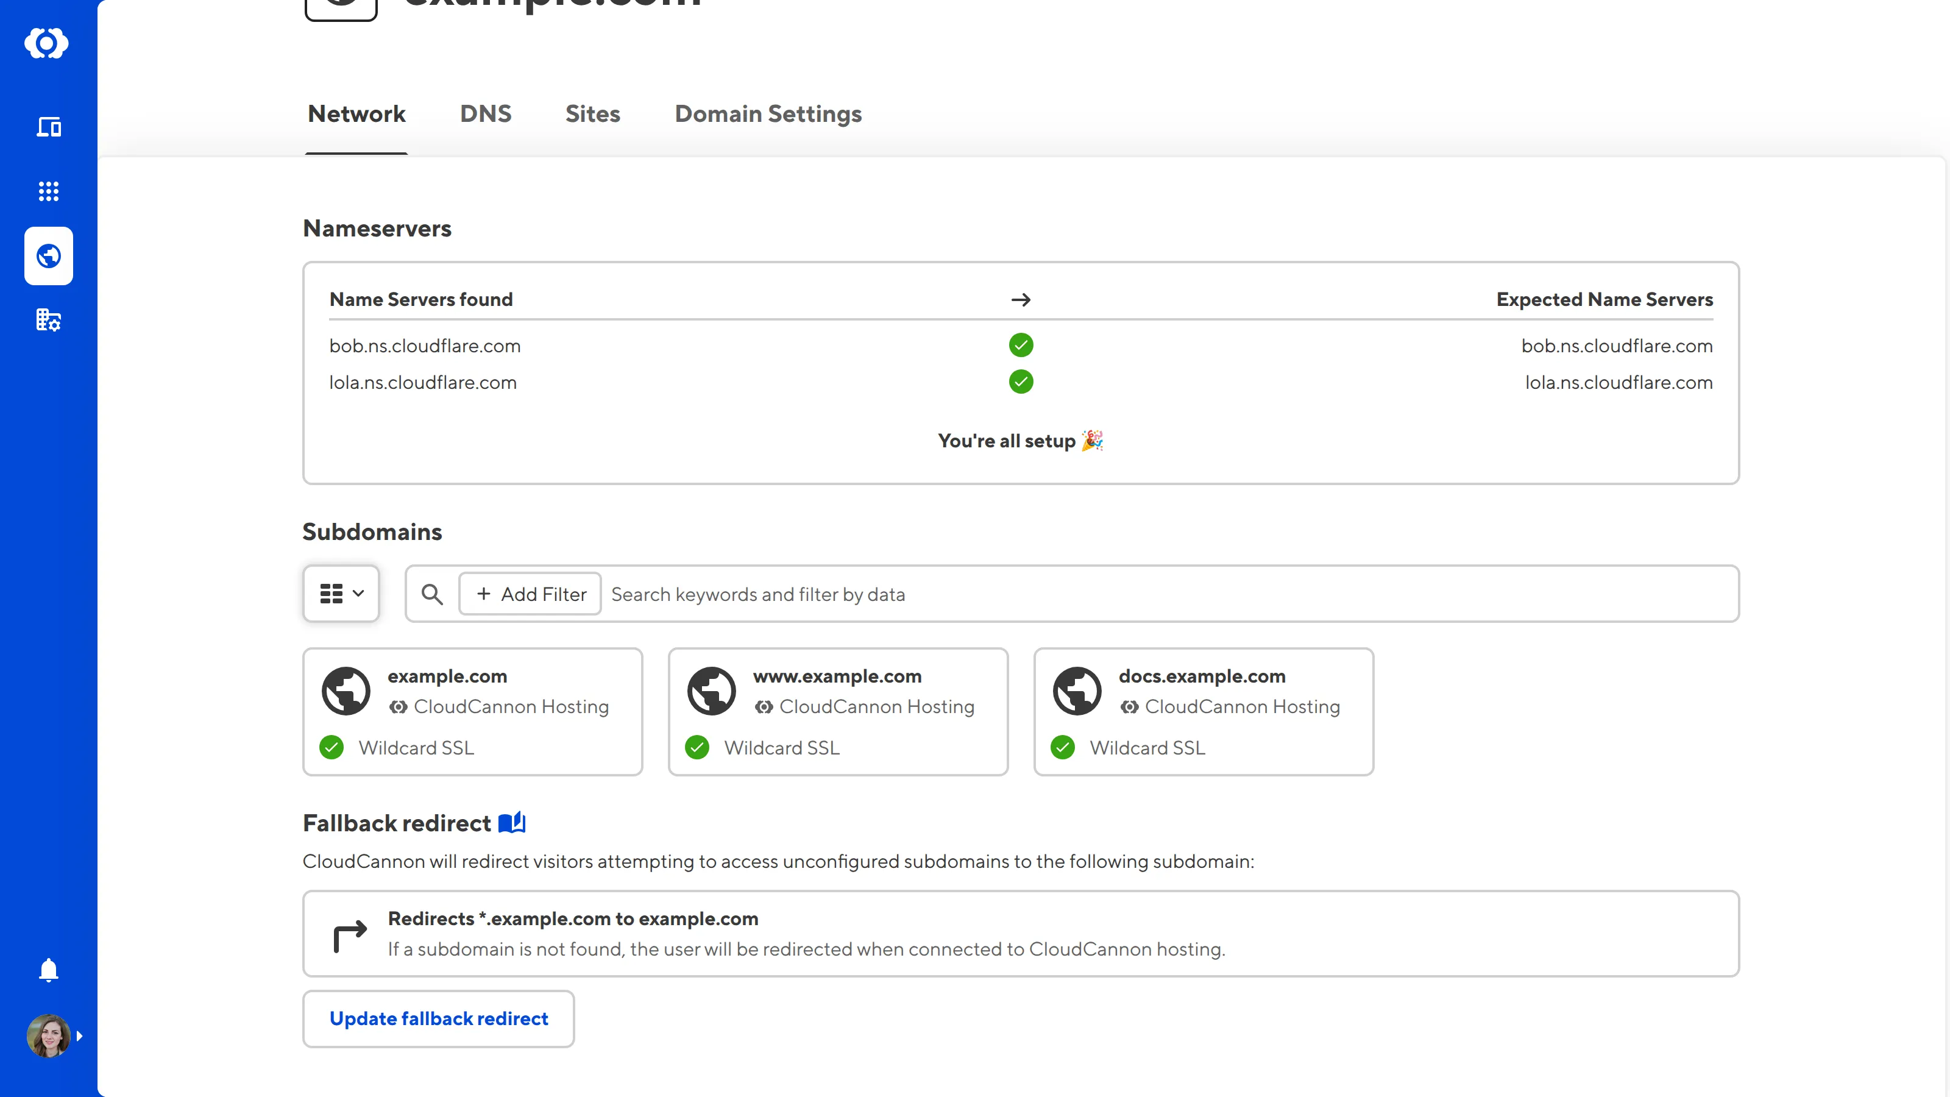The image size is (1950, 1097).
Task: Click Update fallback redirect button
Action: pos(438,1018)
